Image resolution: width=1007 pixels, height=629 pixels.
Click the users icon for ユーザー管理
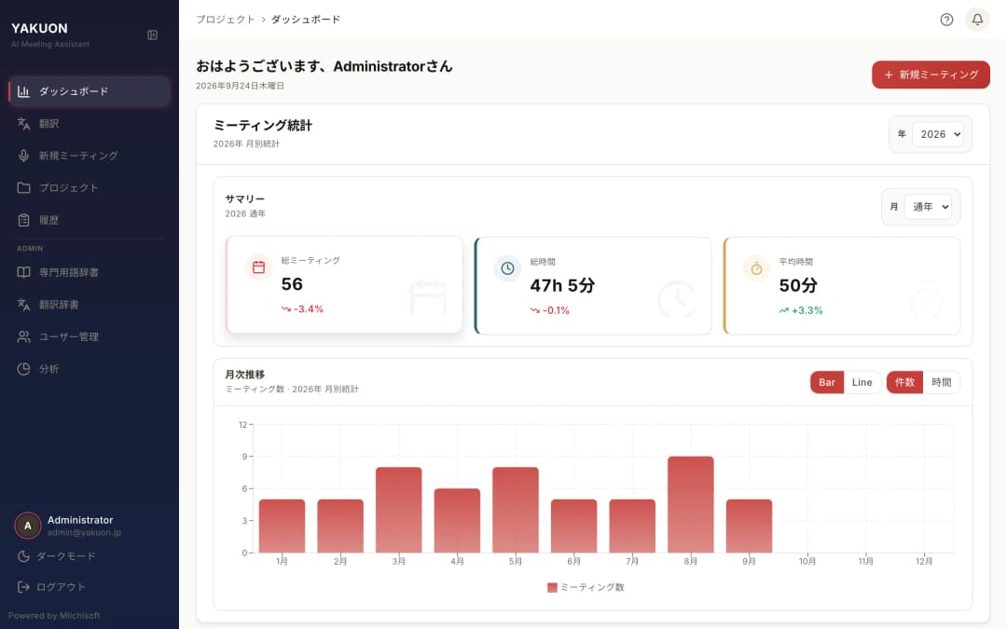click(x=23, y=336)
